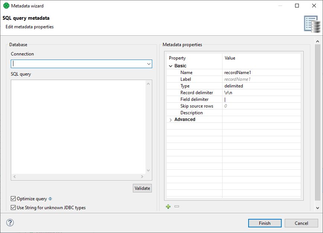Open help via the question mark icon
Screen dimensions: 323x233
click(10, 223)
